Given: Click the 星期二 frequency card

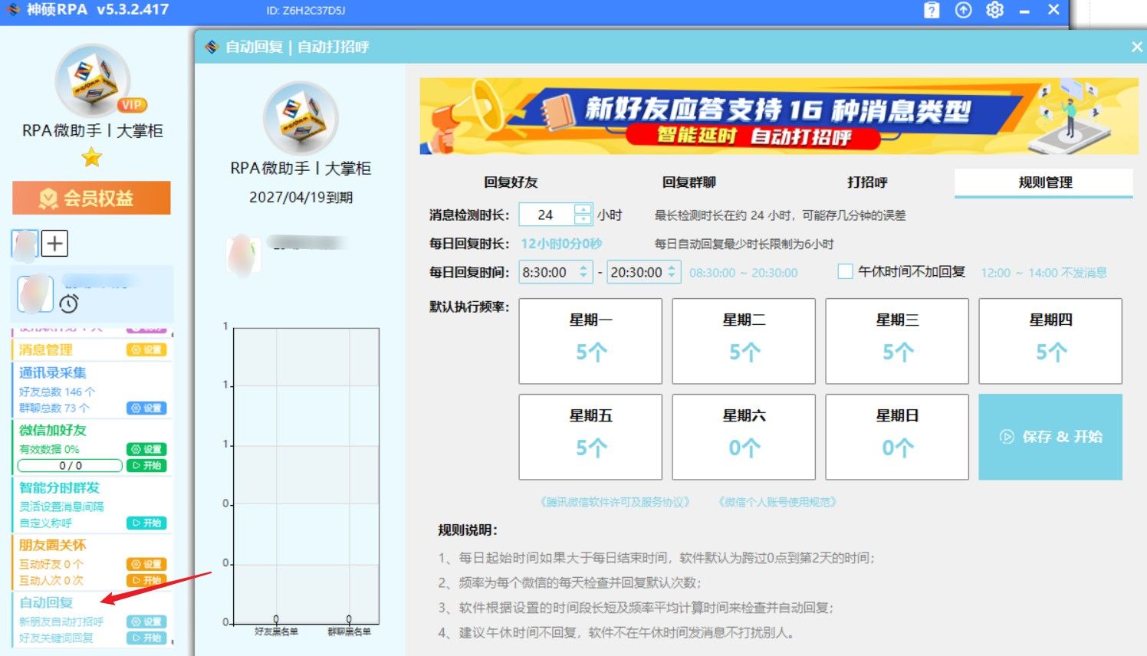Looking at the screenshot, I should click(x=744, y=341).
